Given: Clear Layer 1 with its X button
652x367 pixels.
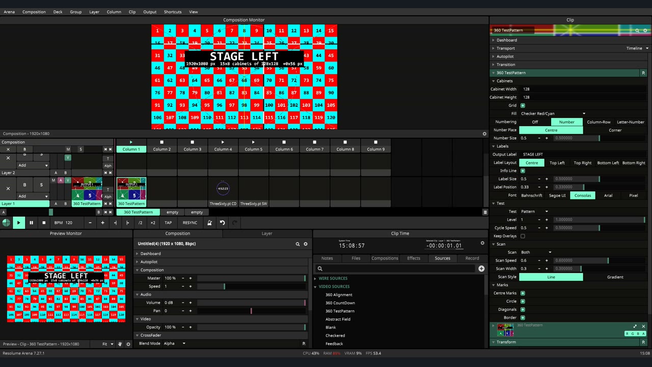Looking at the screenshot, I should tap(8, 189).
